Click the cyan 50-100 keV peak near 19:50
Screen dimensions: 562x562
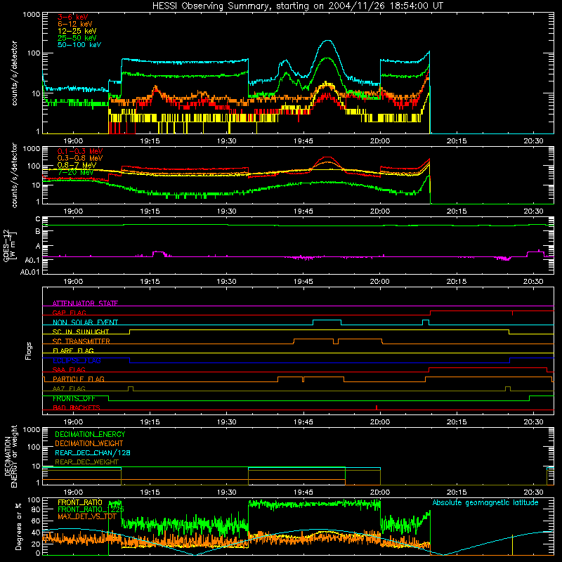pos(327,41)
